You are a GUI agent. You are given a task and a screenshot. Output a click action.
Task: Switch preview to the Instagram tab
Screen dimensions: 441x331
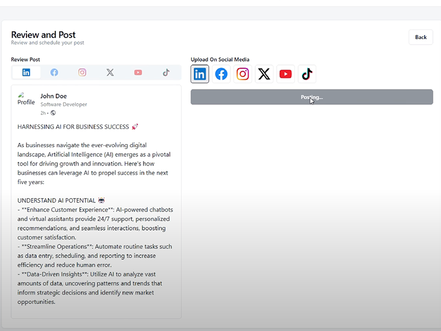[x=82, y=72]
